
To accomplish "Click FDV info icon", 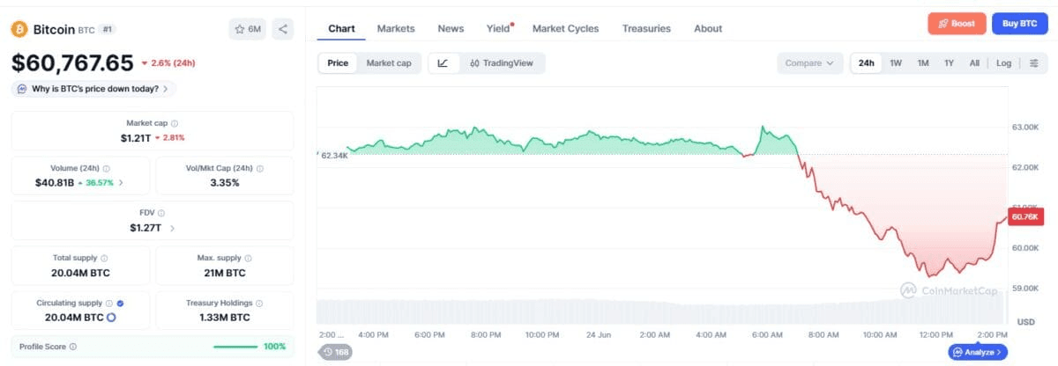I will tap(161, 213).
